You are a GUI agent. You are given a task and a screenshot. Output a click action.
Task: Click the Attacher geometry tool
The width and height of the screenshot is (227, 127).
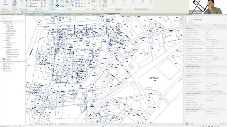[34, 6]
